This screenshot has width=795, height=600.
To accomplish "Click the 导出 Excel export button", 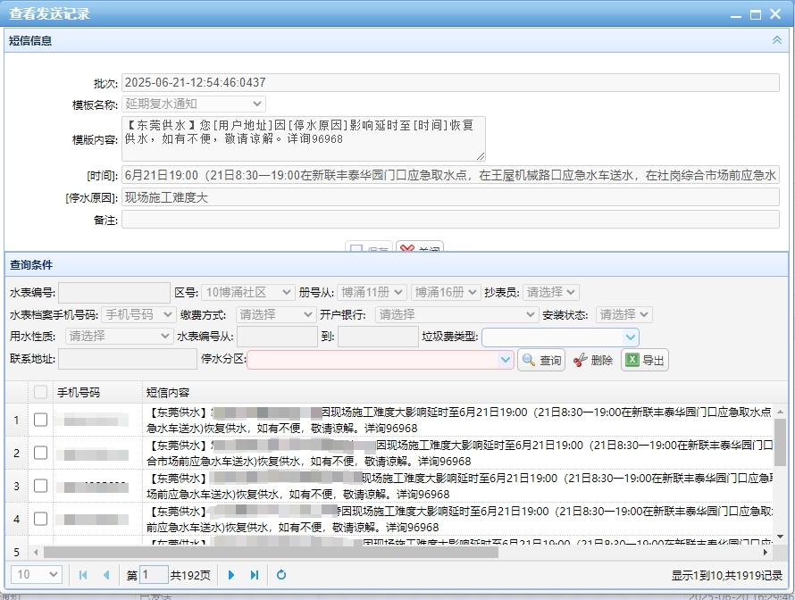I will coord(645,360).
